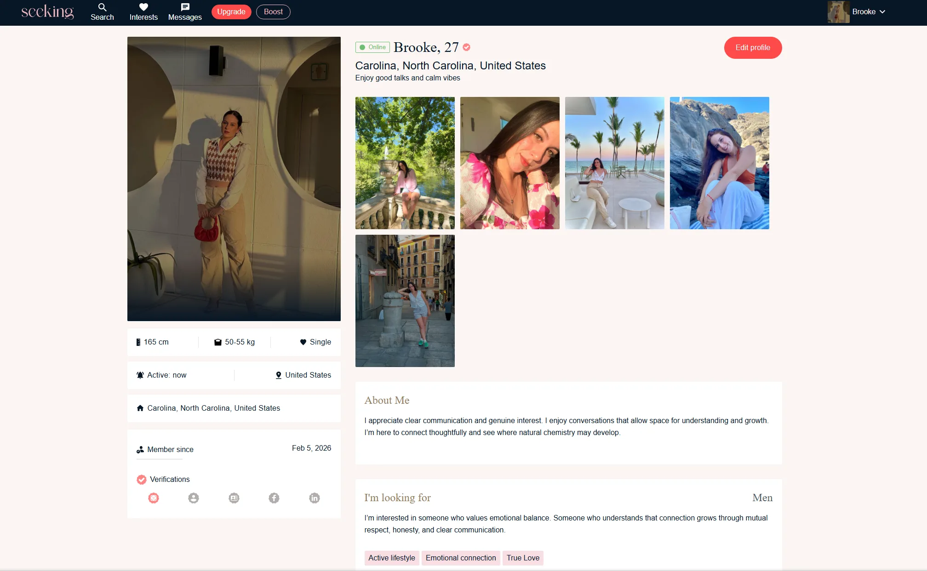927x571 pixels.
Task: Click the face scan verification badge
Action: pos(154,498)
